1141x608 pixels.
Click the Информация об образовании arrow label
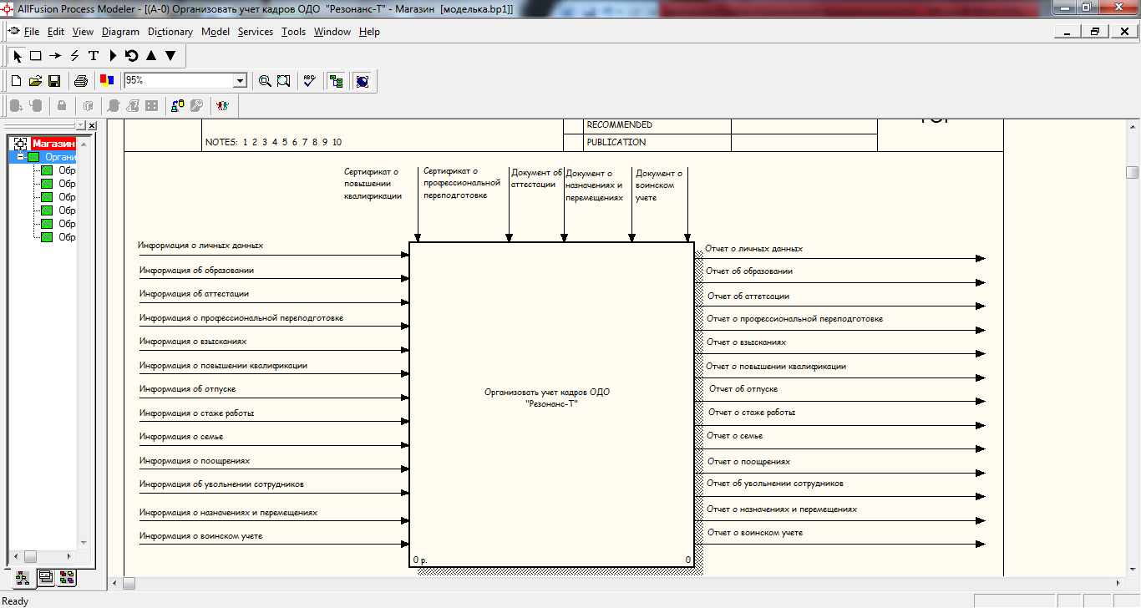pyautogui.click(x=197, y=270)
